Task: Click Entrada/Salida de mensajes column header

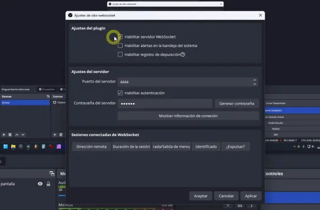Action: click(171, 147)
